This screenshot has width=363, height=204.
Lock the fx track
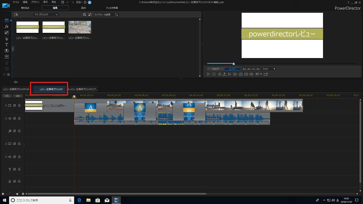coord(19,131)
